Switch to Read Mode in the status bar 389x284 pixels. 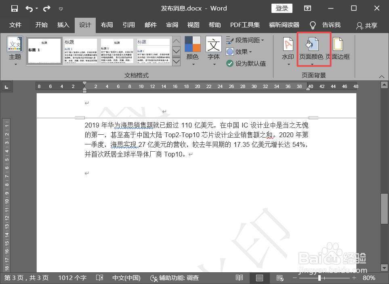click(x=239, y=278)
